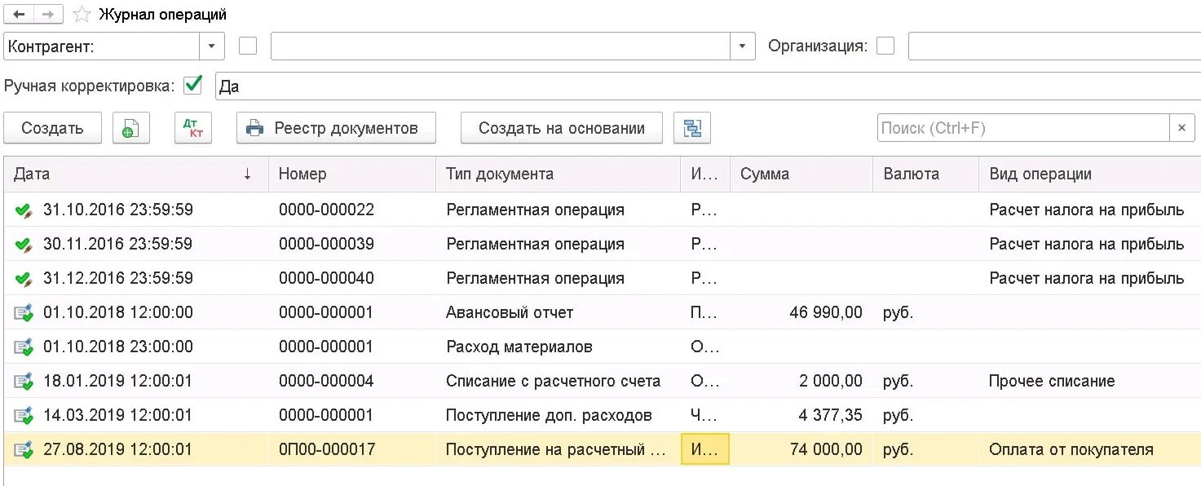Screen dimensions: 1201x486
Task: Click the status icon of the 31.10.2016 row
Action: 23,210
